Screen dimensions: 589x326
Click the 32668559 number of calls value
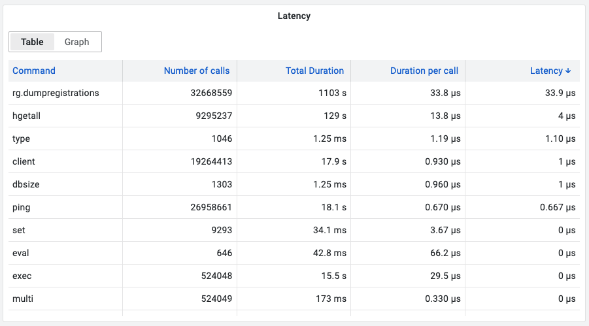click(x=211, y=93)
